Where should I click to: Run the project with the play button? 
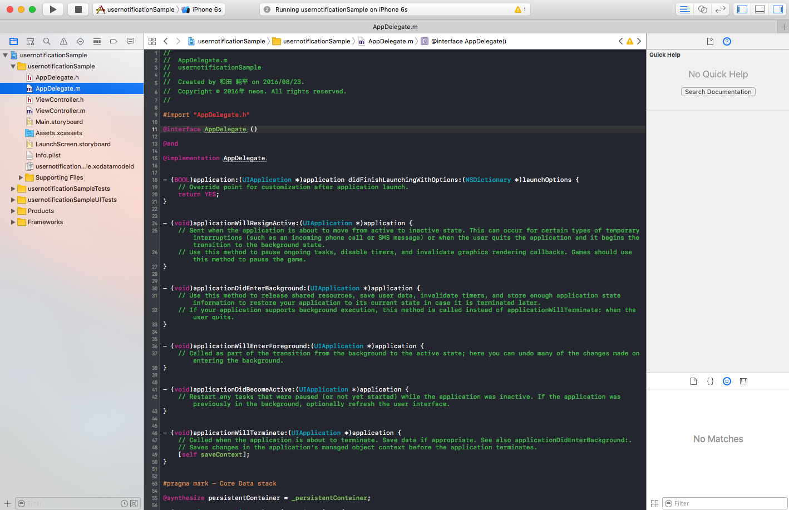(x=53, y=9)
